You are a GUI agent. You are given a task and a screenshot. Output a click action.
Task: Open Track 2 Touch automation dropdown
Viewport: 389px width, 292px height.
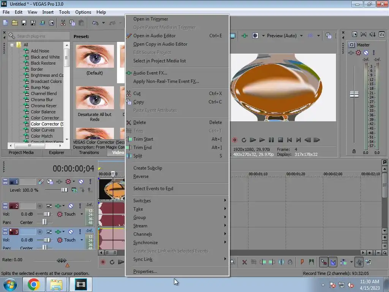click(82, 214)
